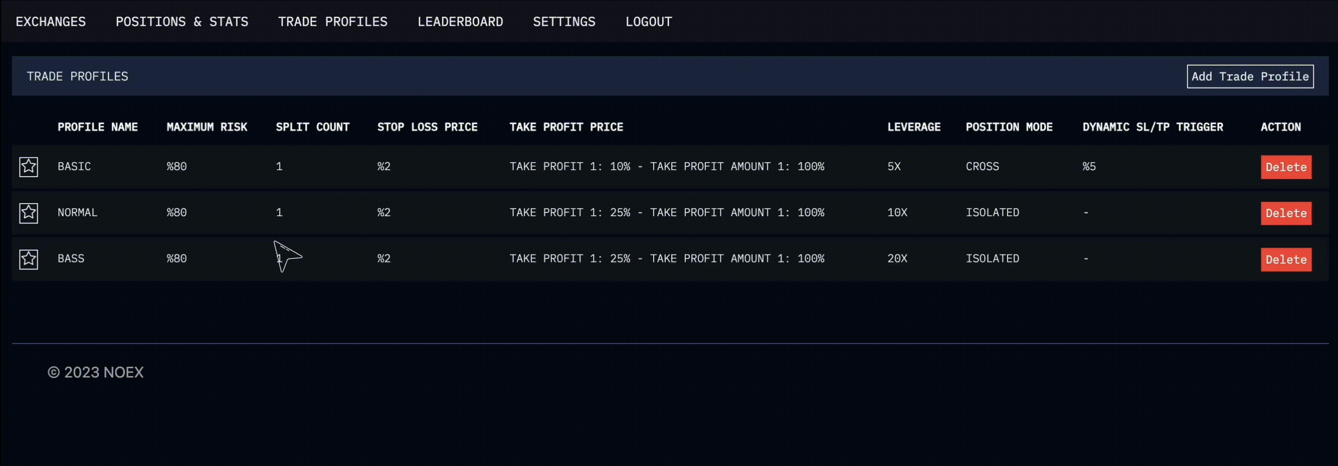Screen dimensions: 1338x466
Task: Delete the BASS trade profile
Action: 1286,260
